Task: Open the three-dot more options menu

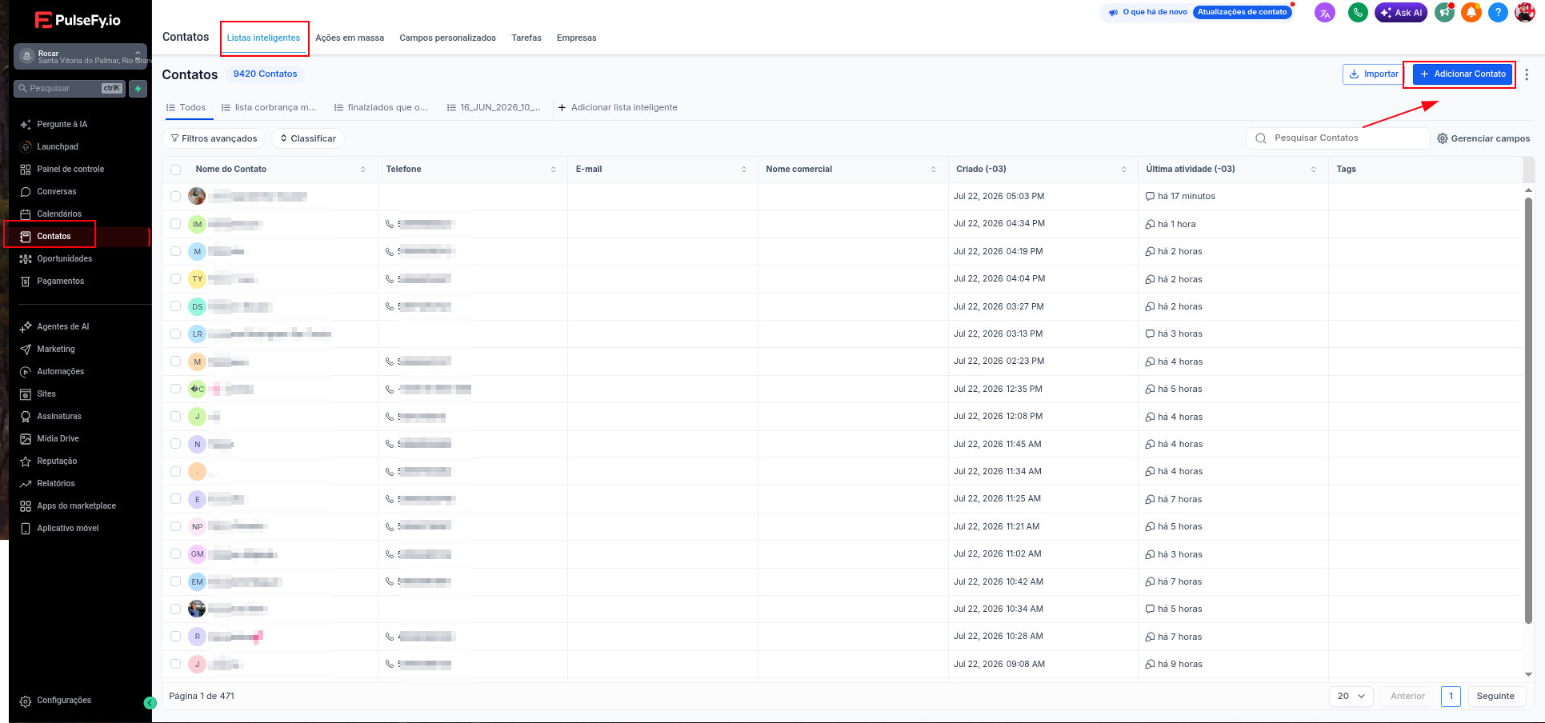Action: coord(1527,74)
